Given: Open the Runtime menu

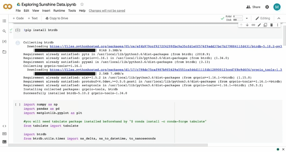Looking at the screenshot, I should 59,11.
